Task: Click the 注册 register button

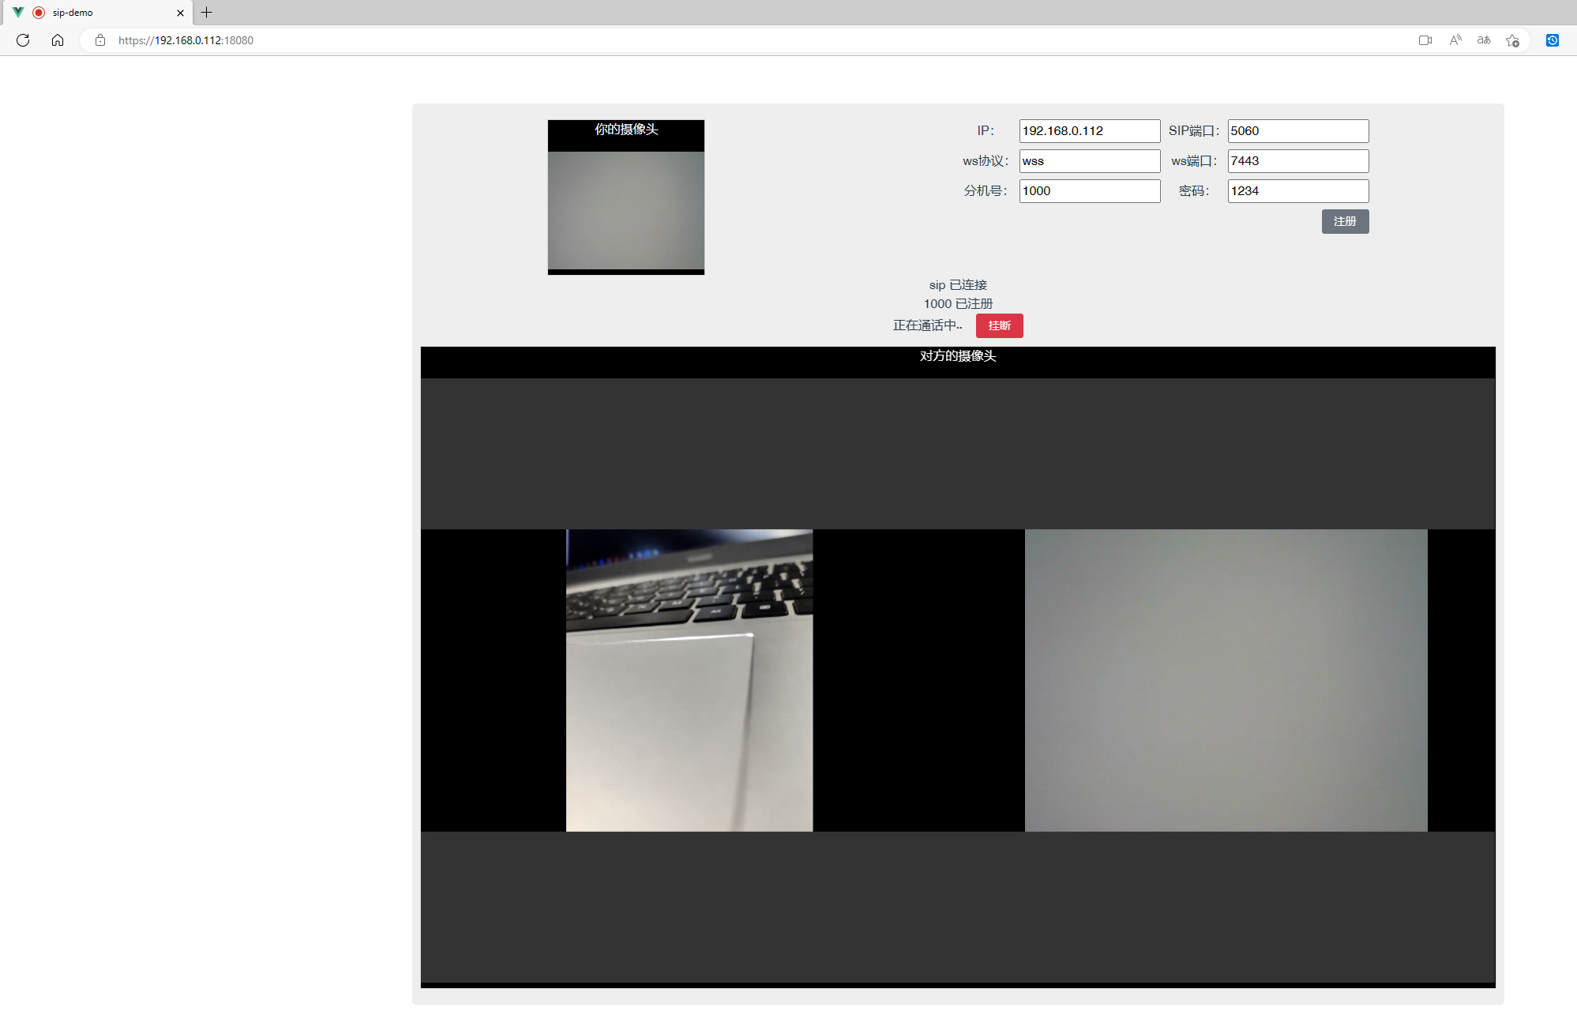Action: [1345, 221]
